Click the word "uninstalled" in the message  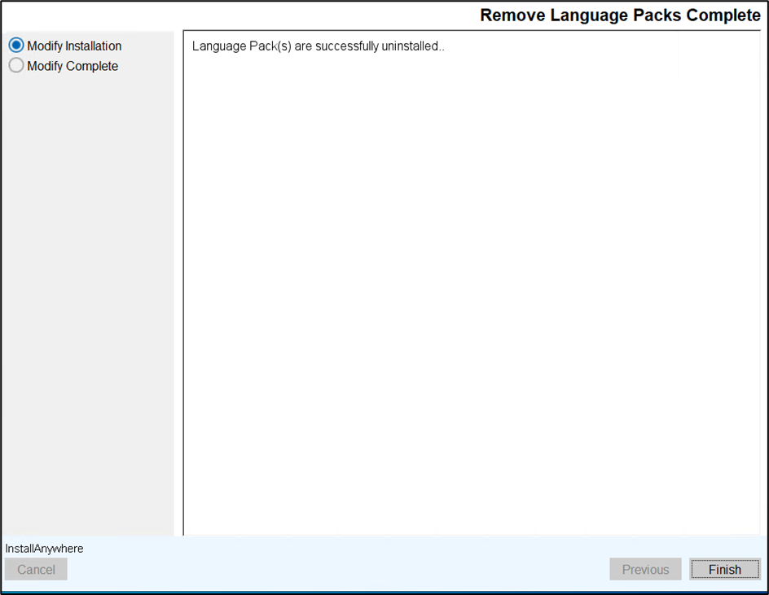(x=410, y=46)
